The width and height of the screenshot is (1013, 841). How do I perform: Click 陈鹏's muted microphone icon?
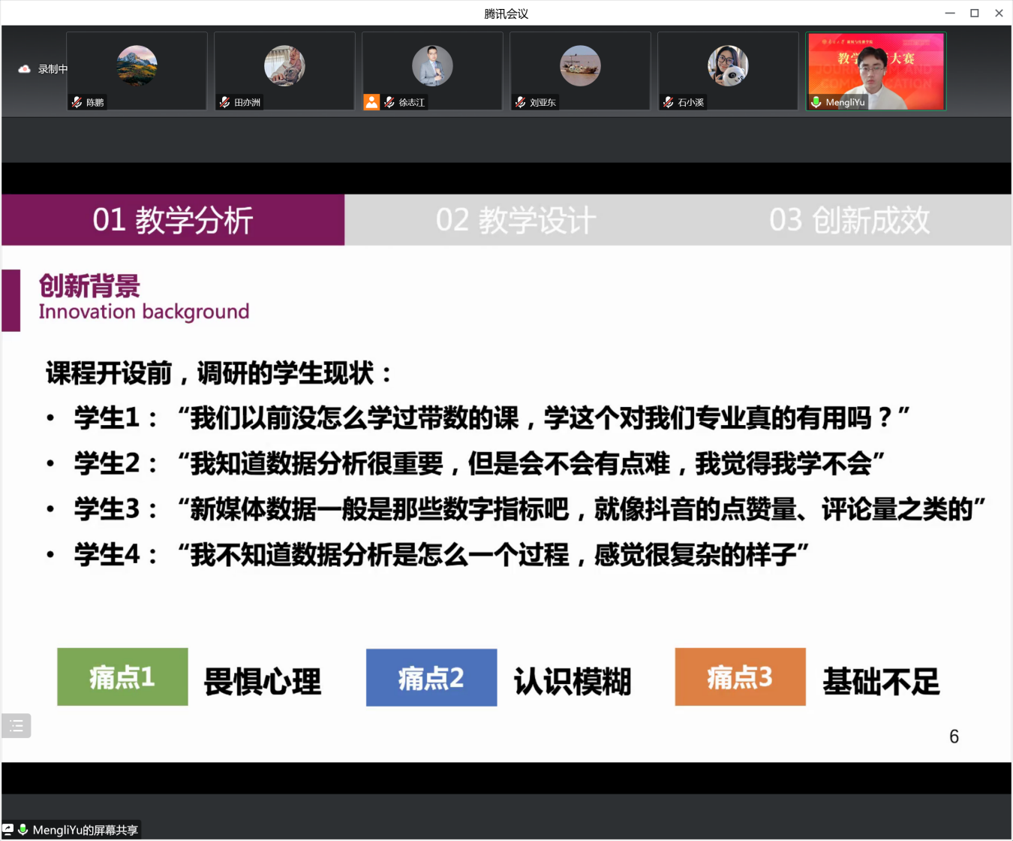click(x=77, y=102)
